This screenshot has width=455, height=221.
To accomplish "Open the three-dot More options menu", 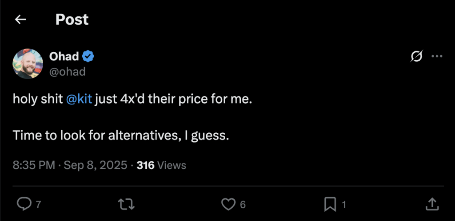I will pyautogui.click(x=437, y=56).
